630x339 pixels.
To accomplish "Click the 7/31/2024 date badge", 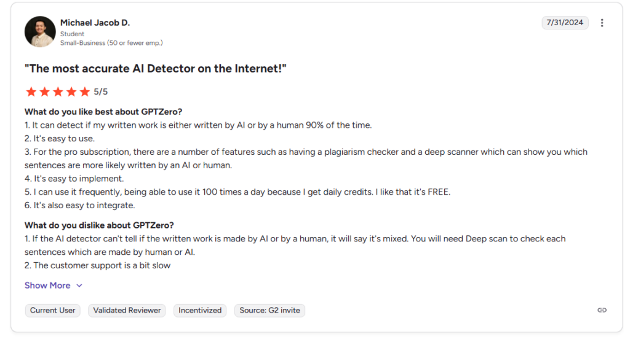I will tap(565, 23).
